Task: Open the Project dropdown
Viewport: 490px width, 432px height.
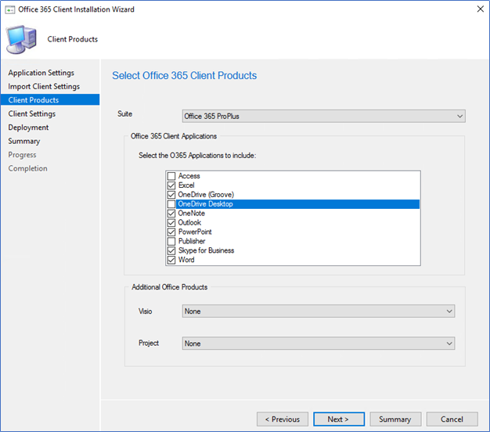Action: 319,344
